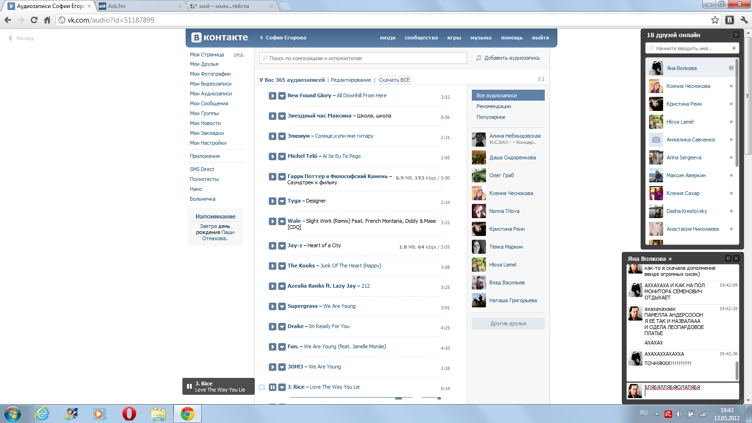Open the помощь menu item

[512, 38]
